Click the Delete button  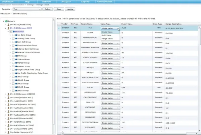click(x=48, y=9)
